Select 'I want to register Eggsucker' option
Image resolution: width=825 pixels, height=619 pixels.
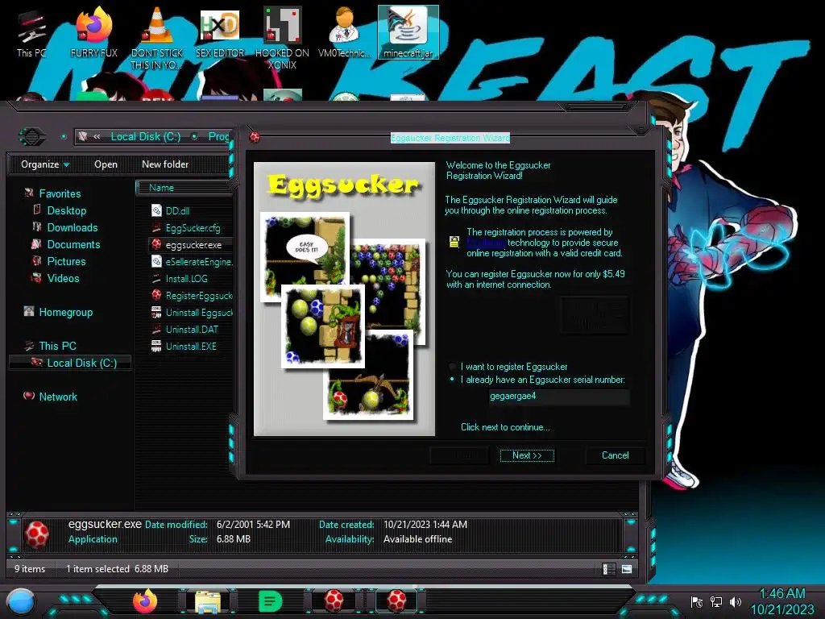pyautogui.click(x=509, y=367)
